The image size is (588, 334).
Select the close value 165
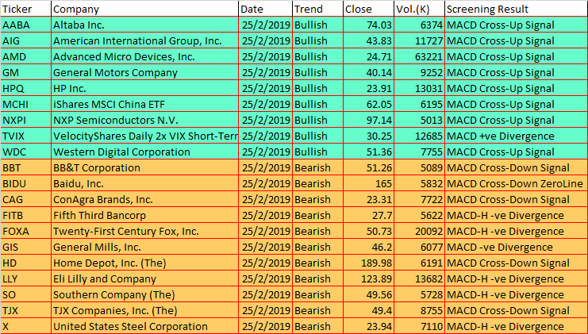(369, 183)
